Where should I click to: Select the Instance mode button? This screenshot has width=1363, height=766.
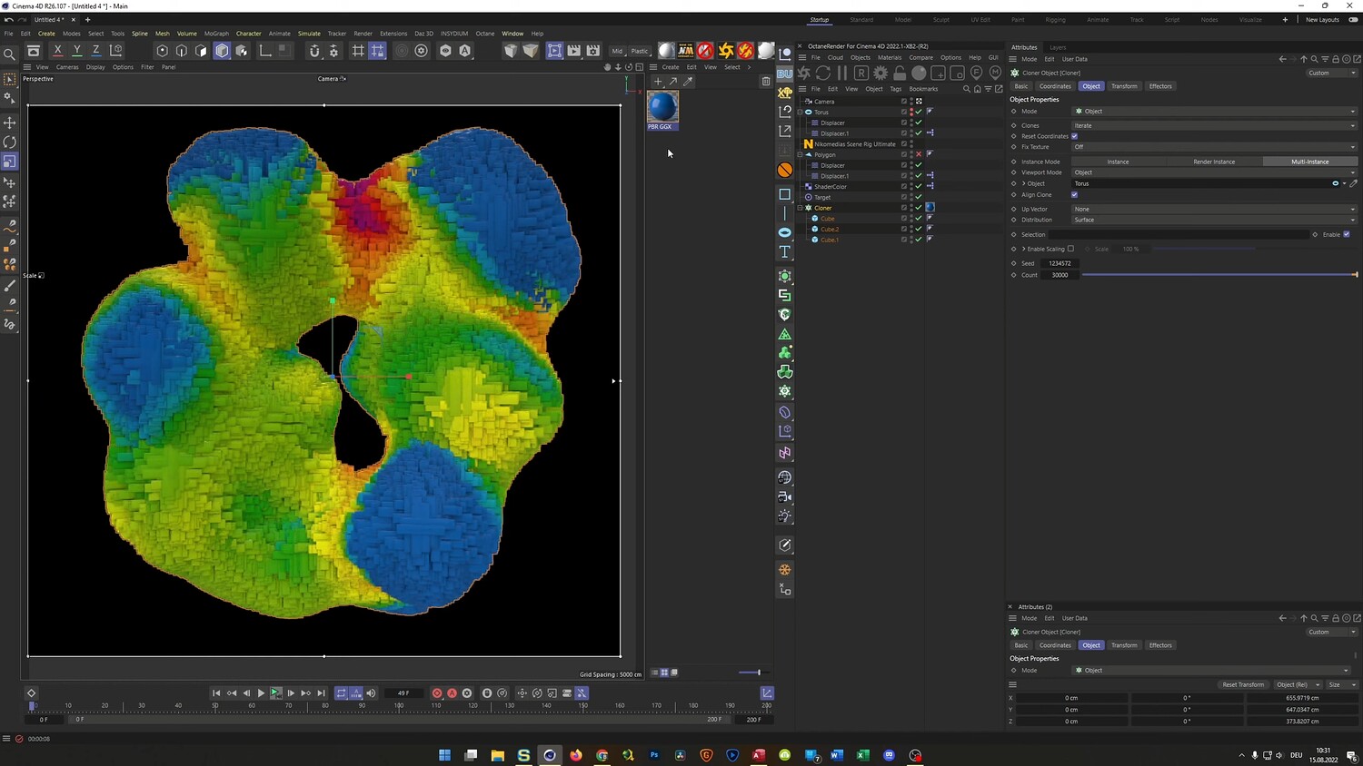coord(1119,162)
